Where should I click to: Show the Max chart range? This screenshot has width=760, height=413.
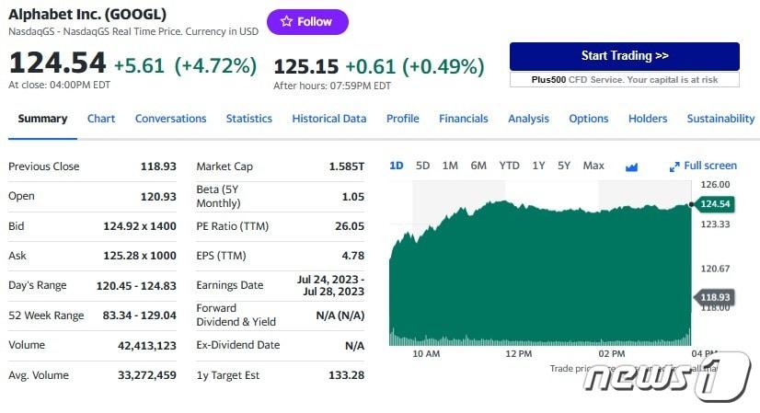coord(593,166)
